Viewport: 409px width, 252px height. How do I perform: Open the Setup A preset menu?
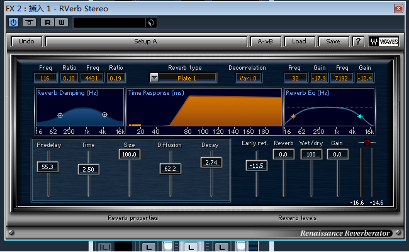click(x=145, y=41)
